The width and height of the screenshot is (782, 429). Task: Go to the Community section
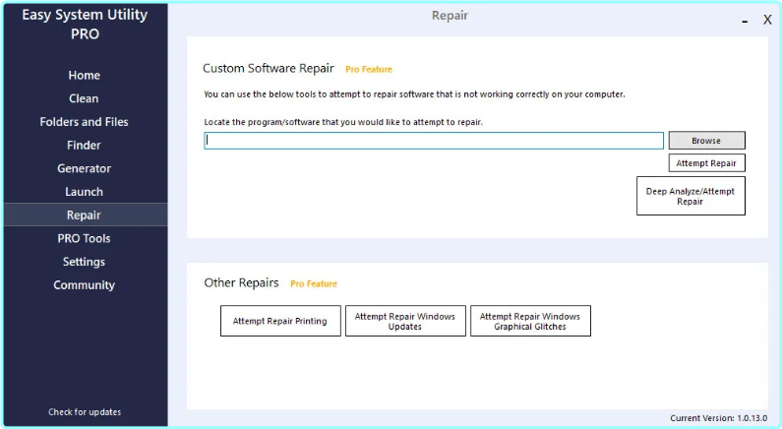[x=85, y=284]
